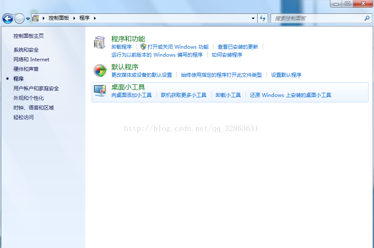Expand the arrow between 控制面板 and 程序

[x=74, y=18]
